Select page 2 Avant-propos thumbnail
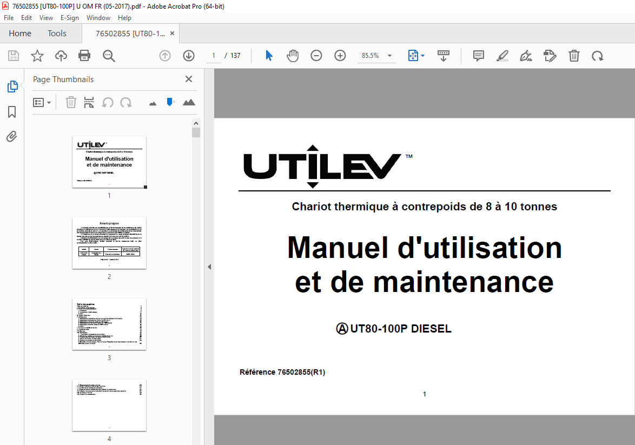 109,243
